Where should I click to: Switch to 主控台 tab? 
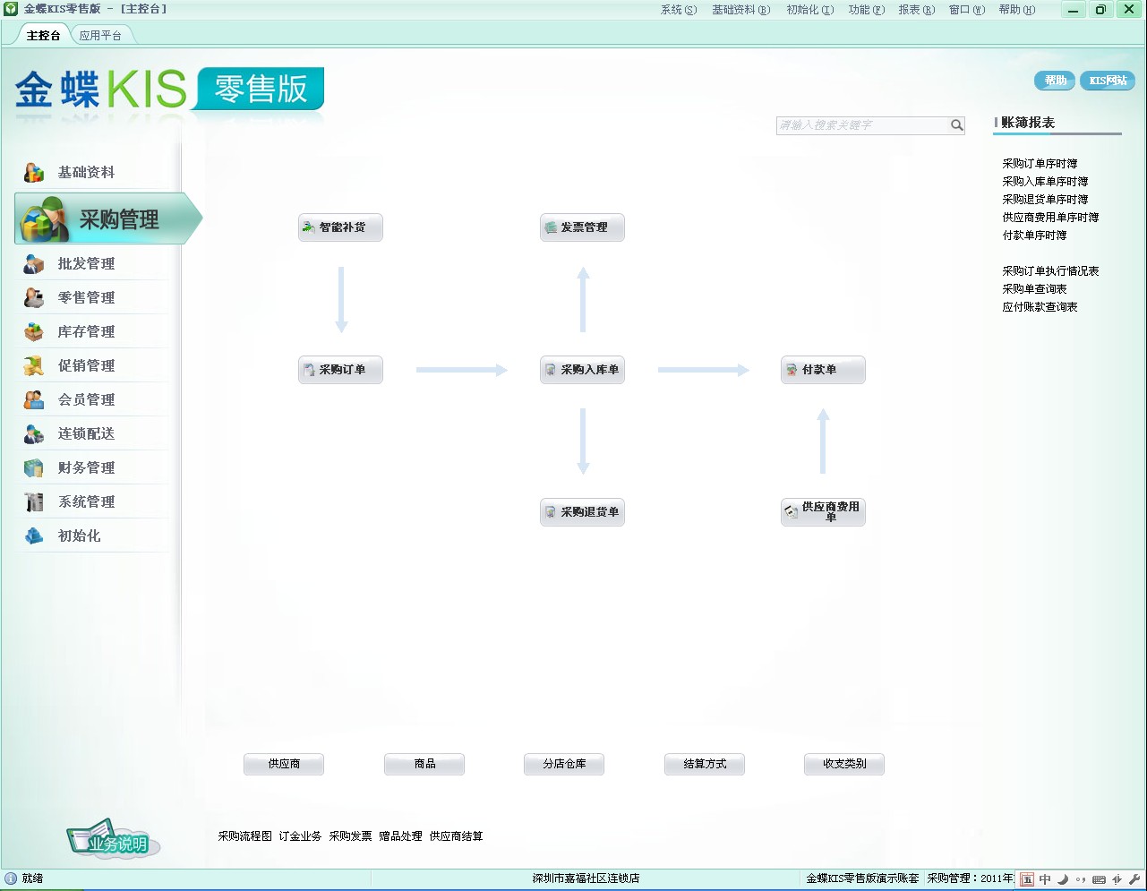tap(43, 35)
